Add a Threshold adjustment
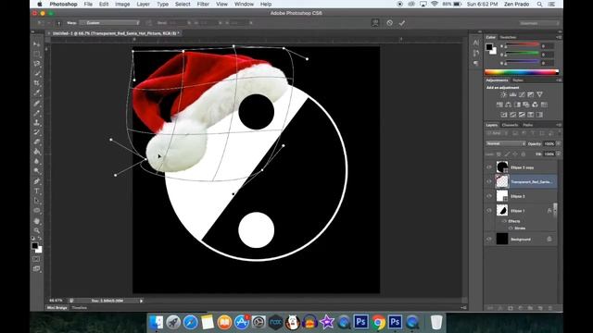593x333 pixels. pyautogui.click(x=522, y=115)
